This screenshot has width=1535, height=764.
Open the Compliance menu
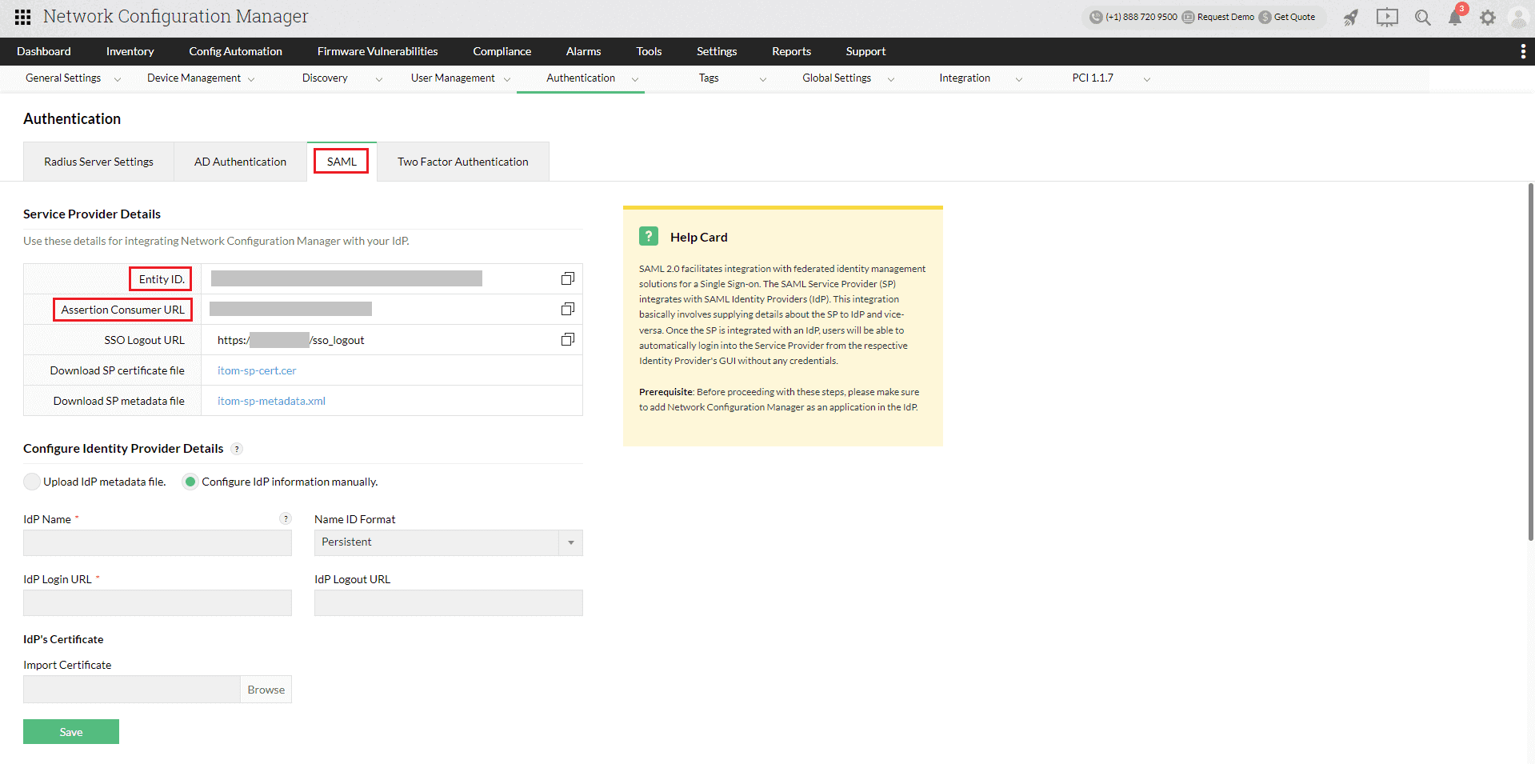(x=502, y=51)
